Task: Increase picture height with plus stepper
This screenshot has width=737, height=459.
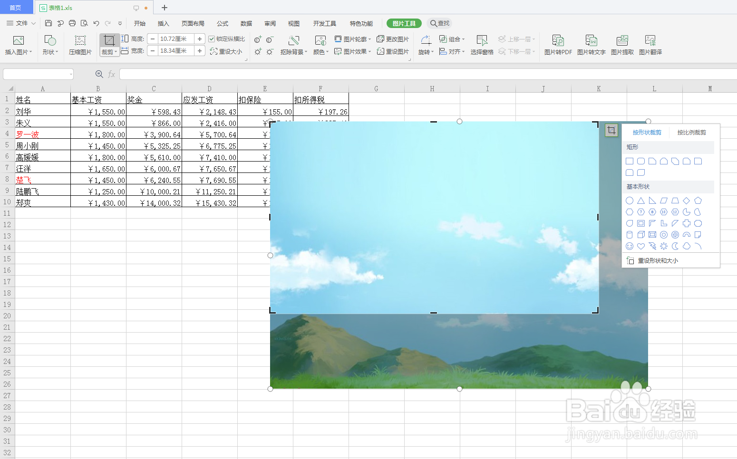Action: pos(200,39)
